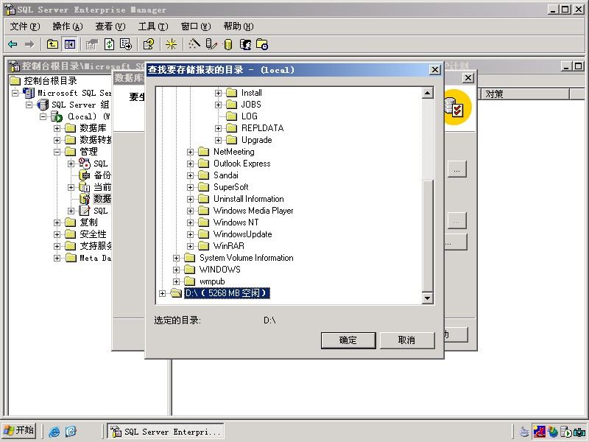
Task: Click the New login toolbar icon
Action: 245,44
